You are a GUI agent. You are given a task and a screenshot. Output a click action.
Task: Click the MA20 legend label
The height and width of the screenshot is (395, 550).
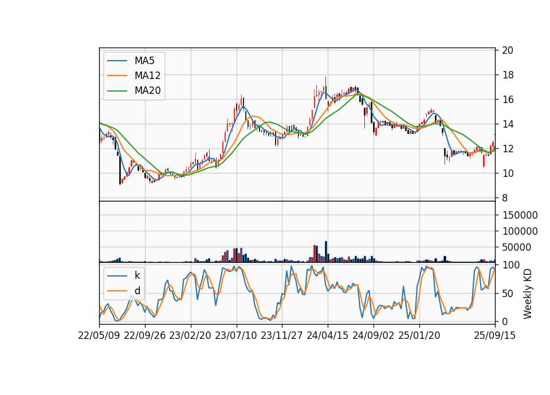pos(147,90)
